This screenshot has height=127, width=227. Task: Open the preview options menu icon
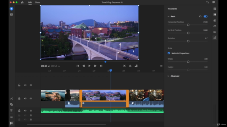click(161, 66)
